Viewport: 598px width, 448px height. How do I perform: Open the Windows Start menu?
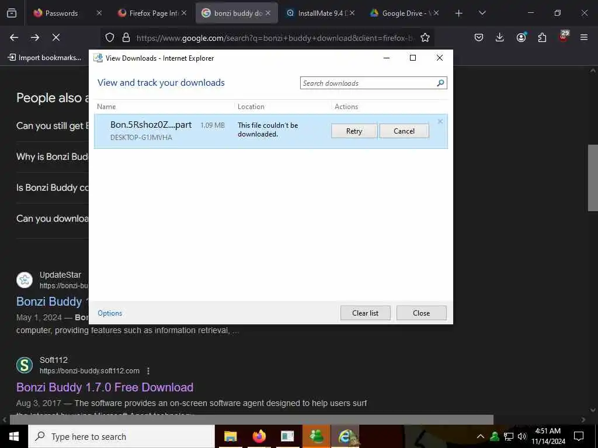coord(14,436)
